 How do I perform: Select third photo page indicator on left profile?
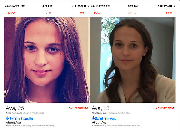click(50, 13)
